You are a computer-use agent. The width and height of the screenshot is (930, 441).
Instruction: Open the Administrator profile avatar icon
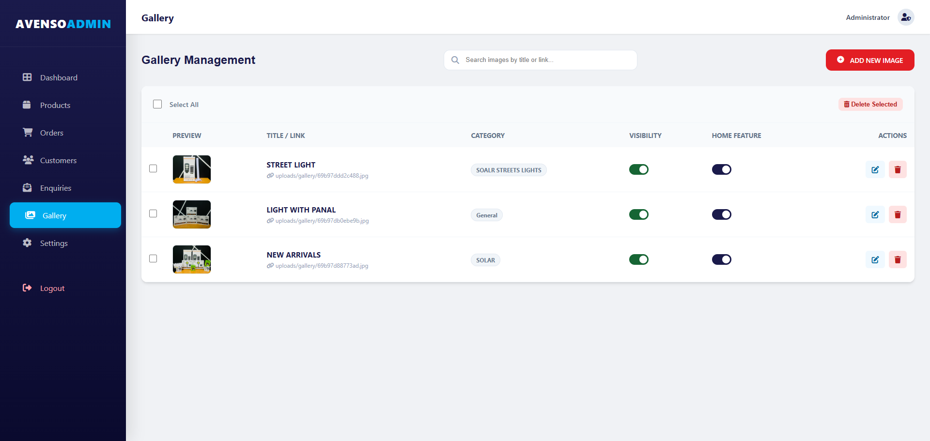tap(906, 17)
